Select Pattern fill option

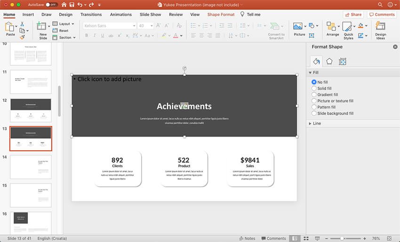[323, 107]
